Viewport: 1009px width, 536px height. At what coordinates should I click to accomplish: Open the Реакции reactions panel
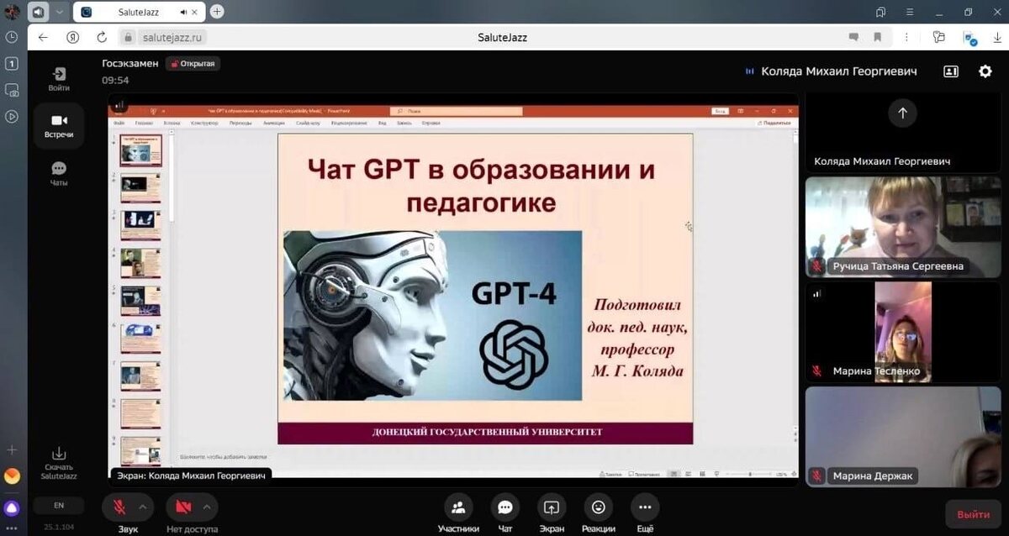click(599, 513)
